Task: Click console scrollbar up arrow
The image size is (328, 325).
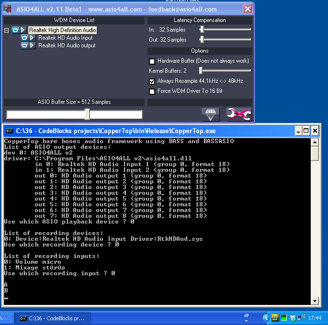Action: click(x=315, y=143)
